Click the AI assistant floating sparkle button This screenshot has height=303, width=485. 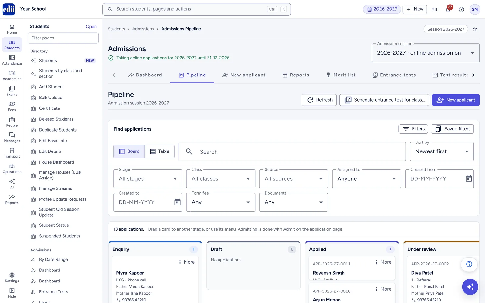point(470,287)
